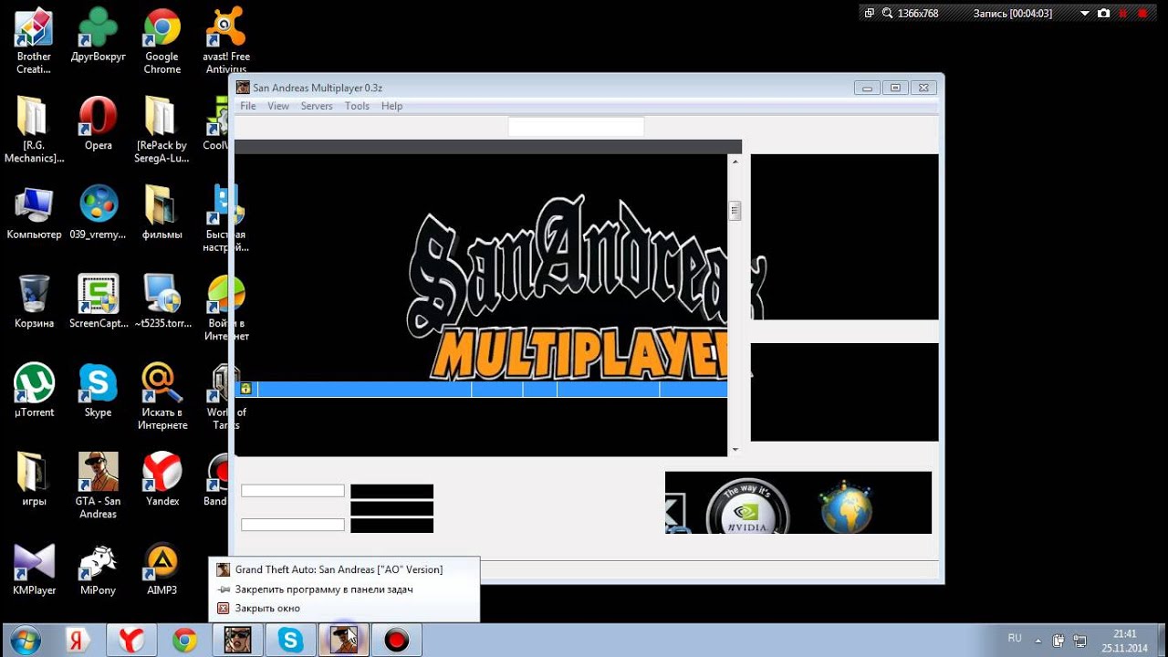Switch to GTA San Andreas taskbar button

pos(344,641)
